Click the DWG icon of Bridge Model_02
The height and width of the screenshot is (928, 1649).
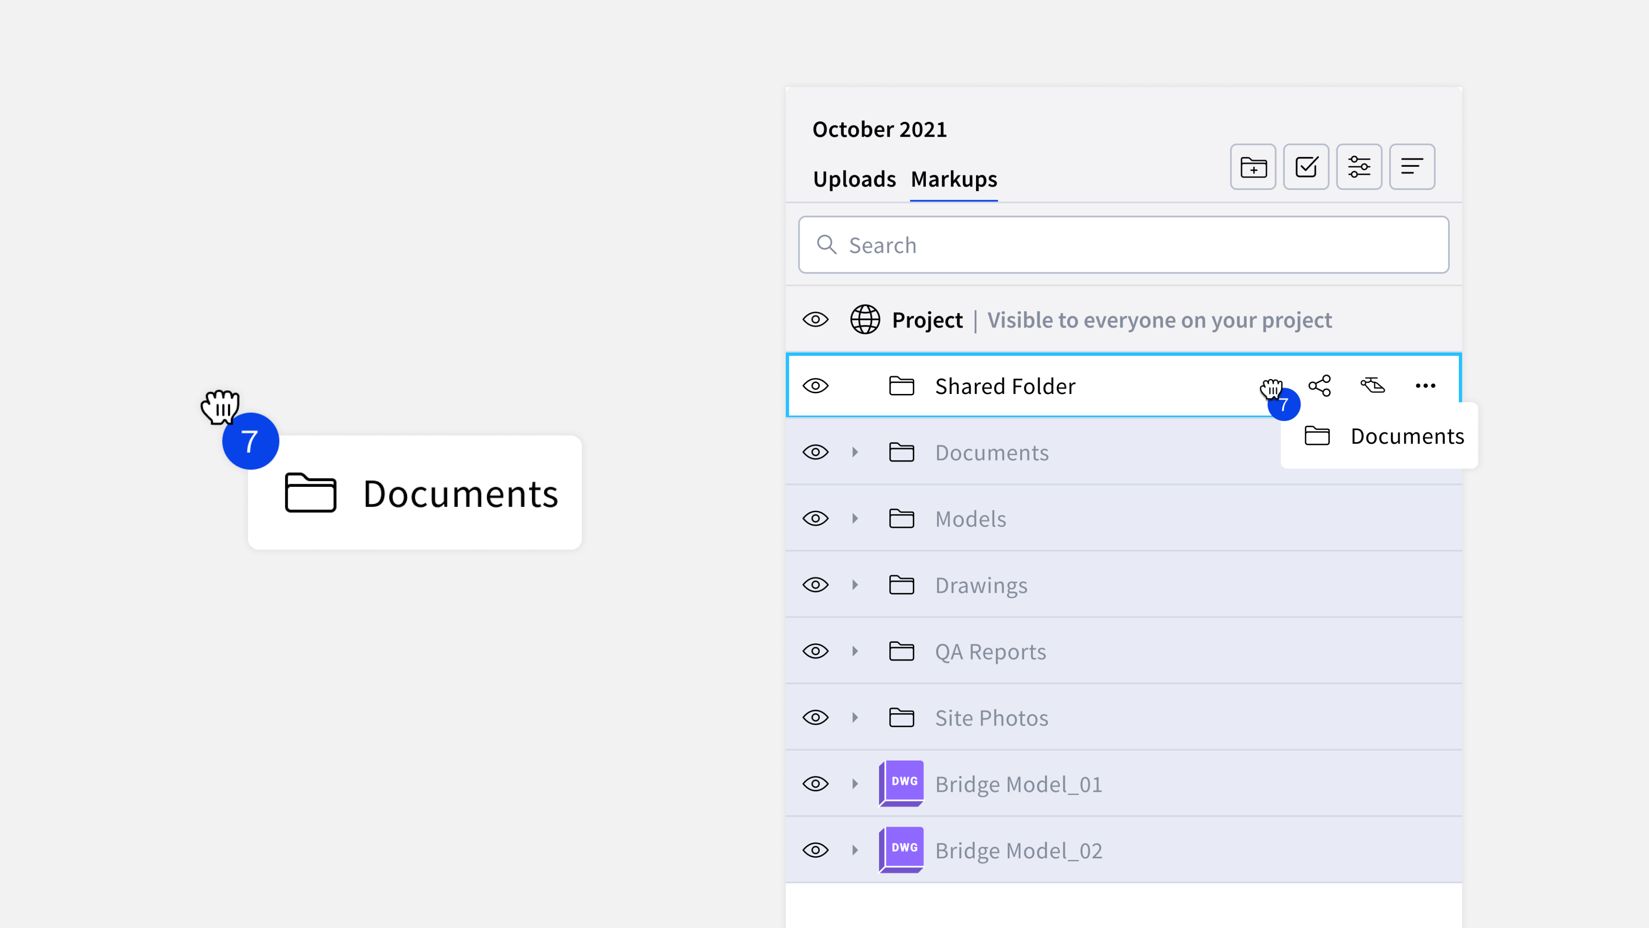901,850
